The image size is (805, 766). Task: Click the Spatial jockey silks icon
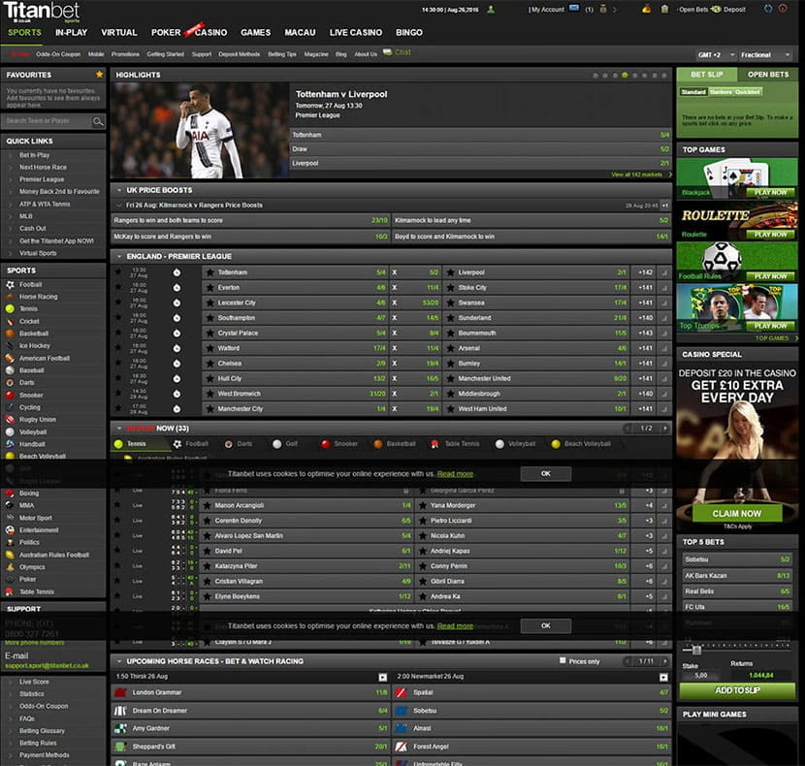[x=402, y=692]
